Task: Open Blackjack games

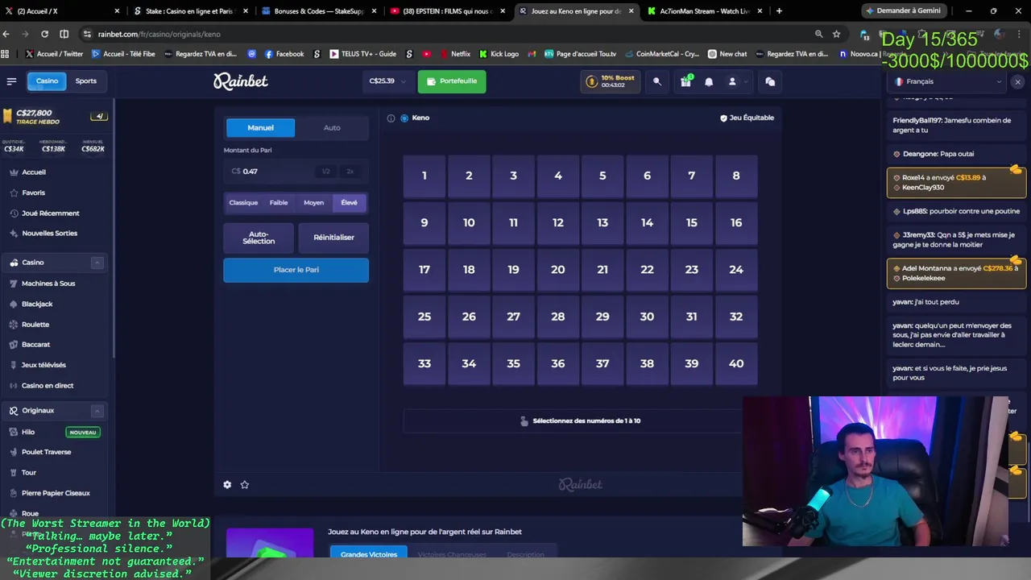Action: point(37,304)
